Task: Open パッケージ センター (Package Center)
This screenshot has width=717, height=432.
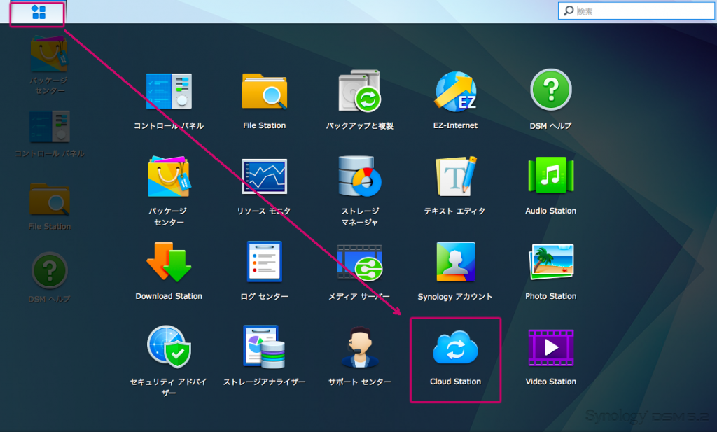Action: [x=169, y=177]
